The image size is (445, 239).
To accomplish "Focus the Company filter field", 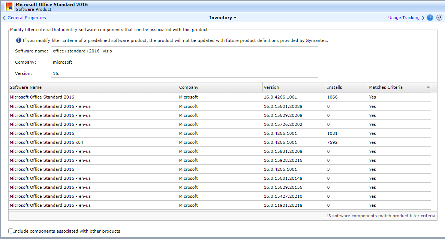I will coord(184,62).
